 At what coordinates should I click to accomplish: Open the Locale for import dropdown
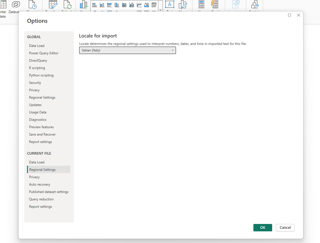click(127, 50)
